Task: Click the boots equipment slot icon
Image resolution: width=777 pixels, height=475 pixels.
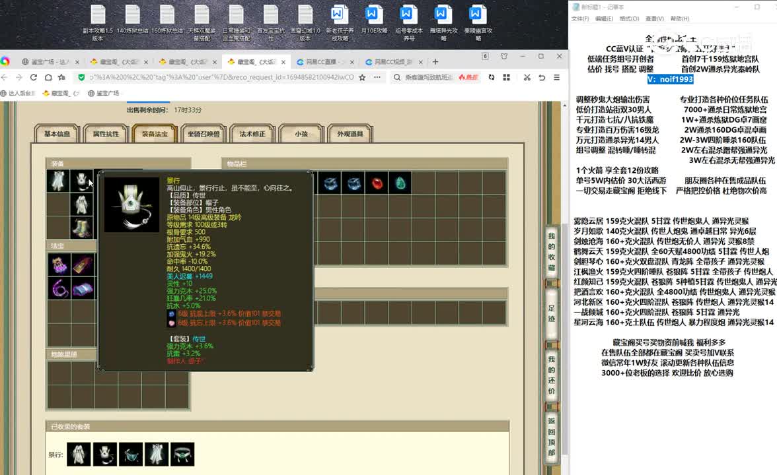Action: pos(81,228)
